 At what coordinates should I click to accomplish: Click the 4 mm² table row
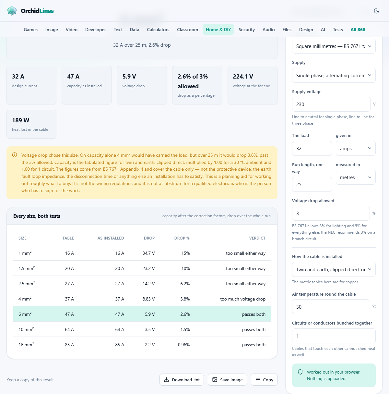click(x=142, y=299)
